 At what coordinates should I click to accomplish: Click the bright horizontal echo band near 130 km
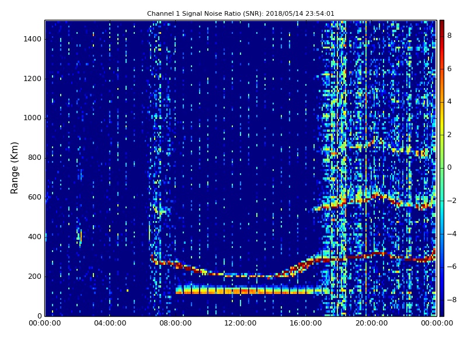(x=253, y=290)
